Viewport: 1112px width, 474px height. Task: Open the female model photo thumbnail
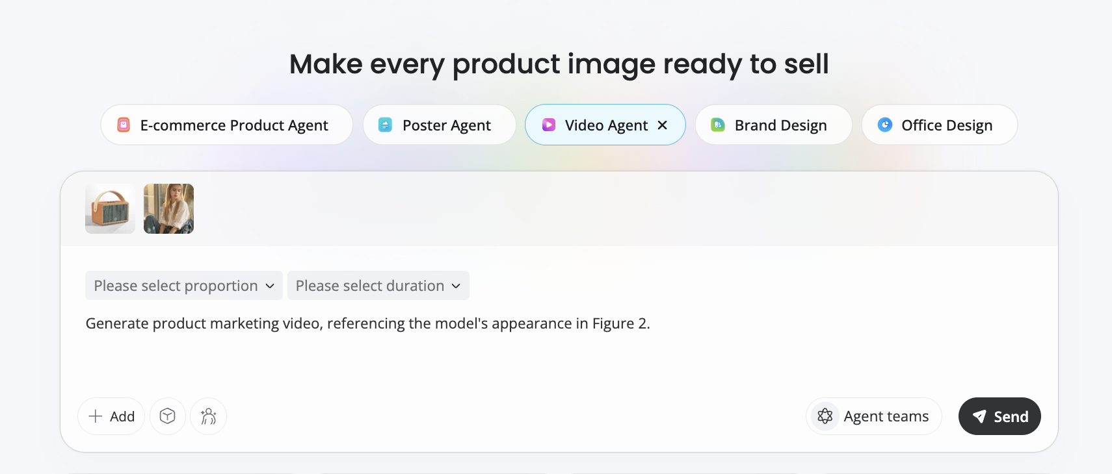[168, 208]
